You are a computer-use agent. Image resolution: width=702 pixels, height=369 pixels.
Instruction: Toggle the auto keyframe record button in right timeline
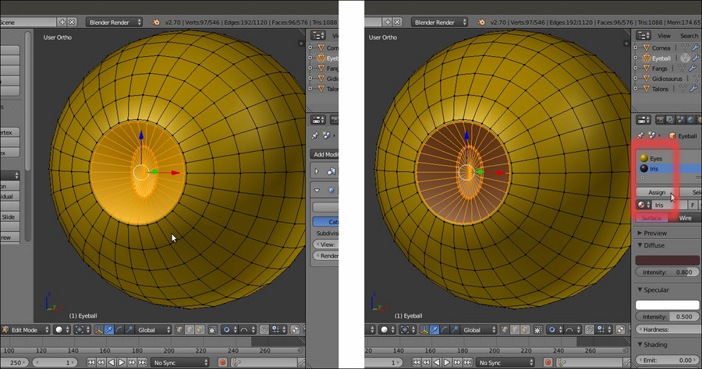click(x=550, y=363)
